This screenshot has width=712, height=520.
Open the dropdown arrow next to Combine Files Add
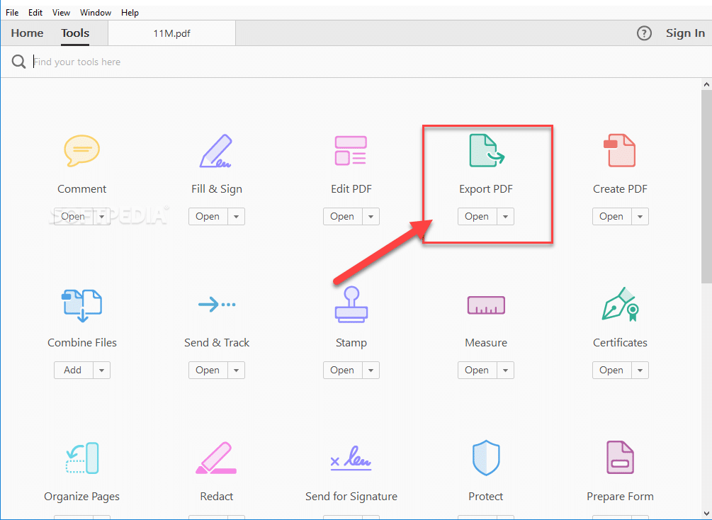click(101, 371)
